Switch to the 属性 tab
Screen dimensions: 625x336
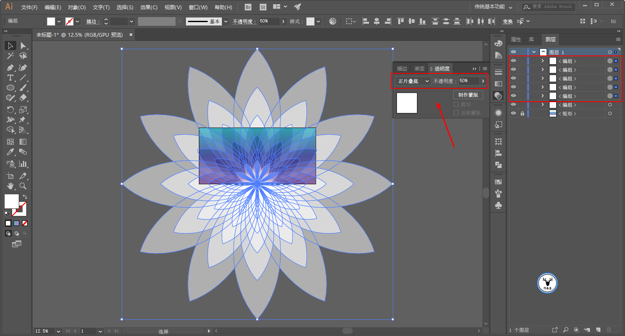pos(516,39)
